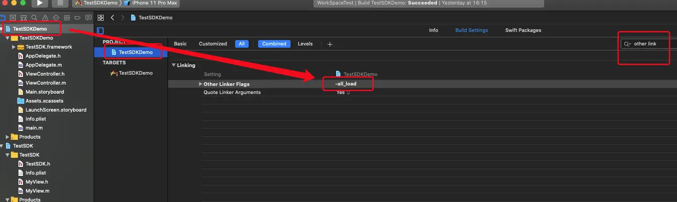Image resolution: width=677 pixels, height=202 pixels.
Task: Click the Setting column header
Action: [x=212, y=74]
